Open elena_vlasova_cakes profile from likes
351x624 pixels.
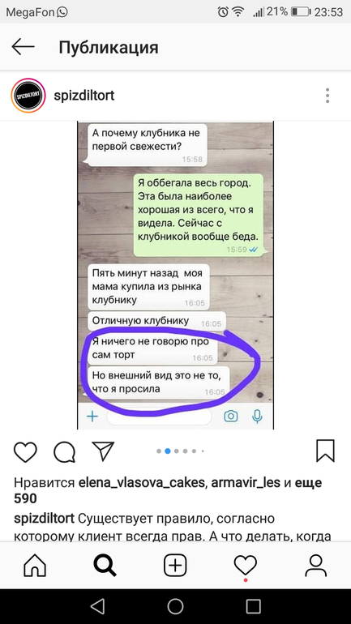pyautogui.click(x=142, y=483)
